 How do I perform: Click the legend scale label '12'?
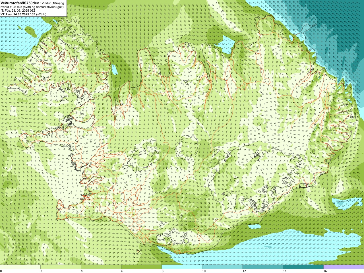coord(244,271)
